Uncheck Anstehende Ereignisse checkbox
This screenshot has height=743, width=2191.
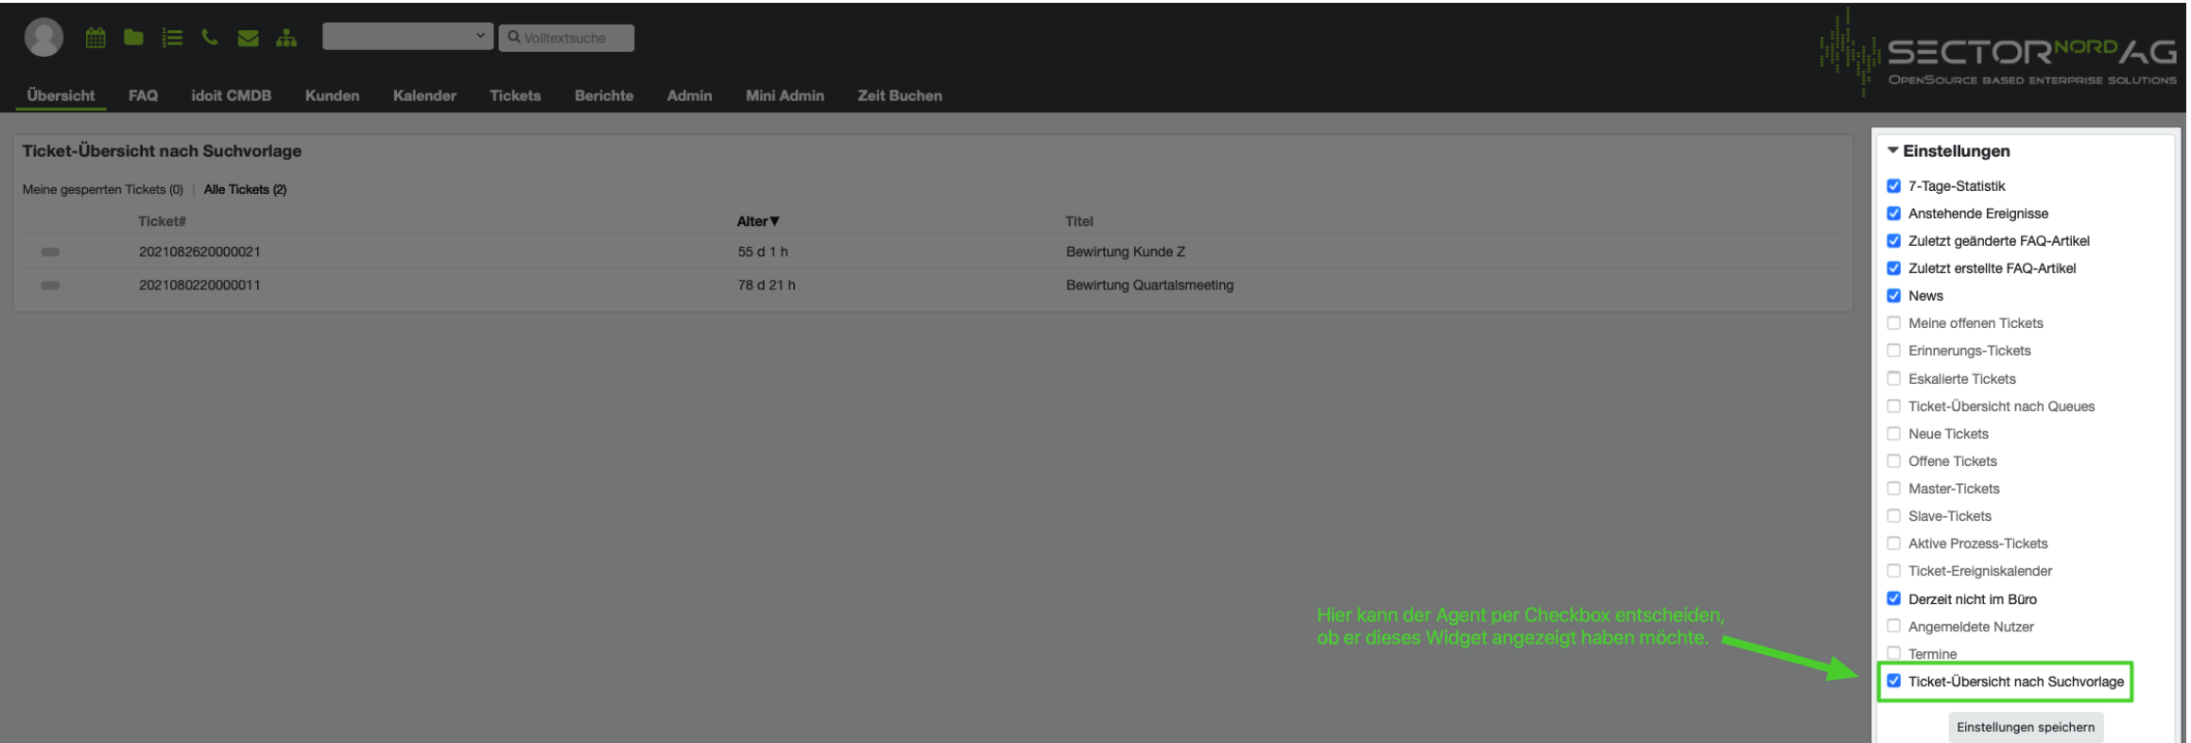tap(1893, 214)
